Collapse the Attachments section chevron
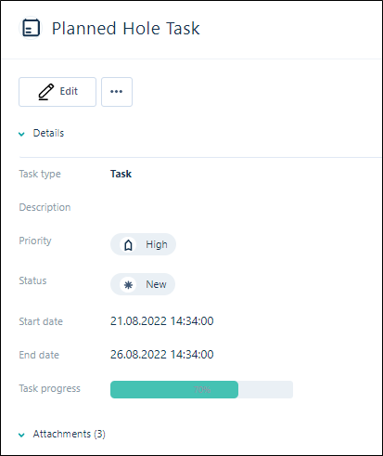This screenshot has height=456, width=383. (x=21, y=435)
